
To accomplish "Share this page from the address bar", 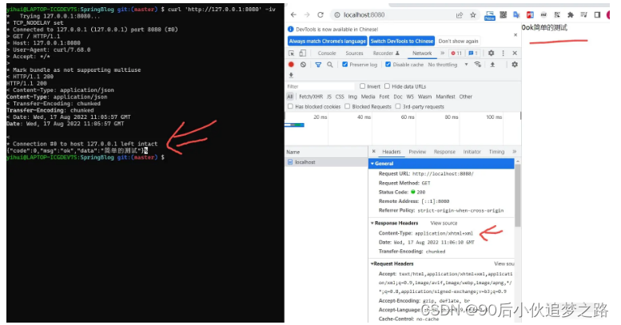I will (x=460, y=15).
